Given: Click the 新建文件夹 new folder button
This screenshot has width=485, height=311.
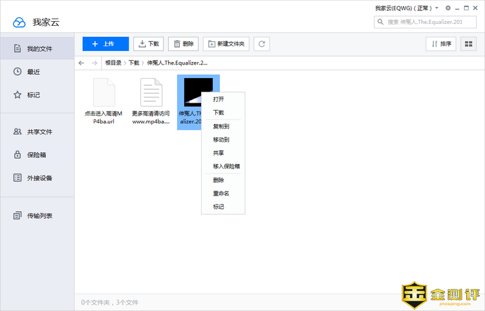Looking at the screenshot, I should point(226,44).
